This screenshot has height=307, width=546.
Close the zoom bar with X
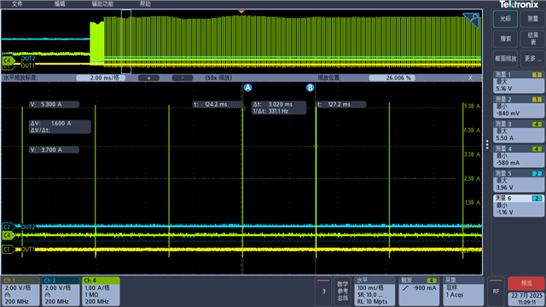coord(470,78)
